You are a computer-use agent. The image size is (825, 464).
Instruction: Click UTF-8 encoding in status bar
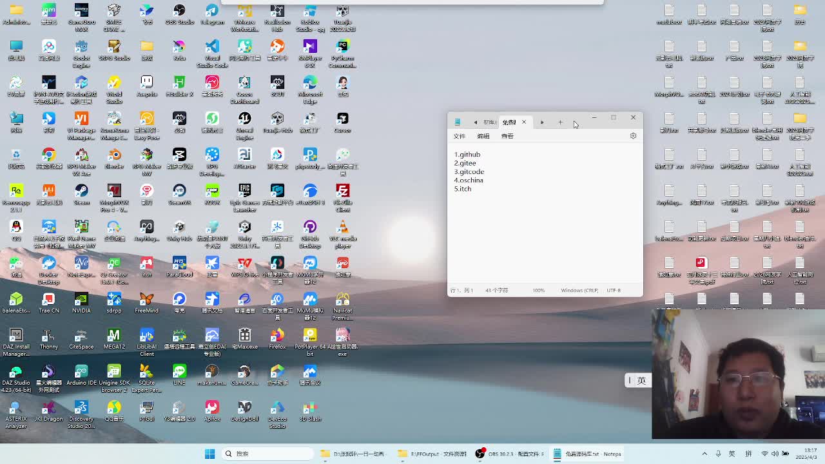point(614,291)
